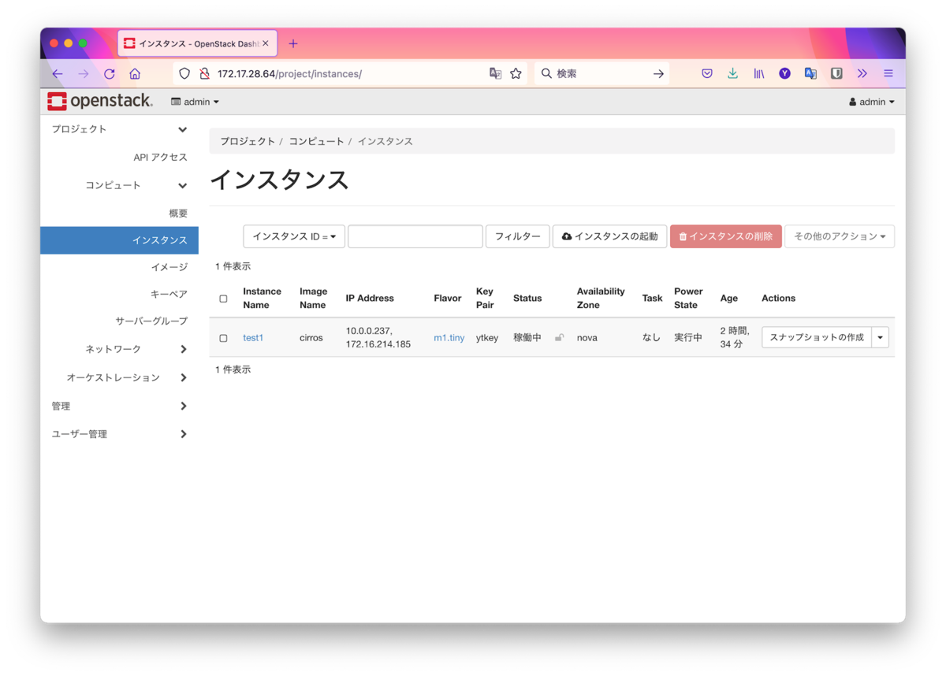Viewport: 946px width, 676px height.
Task: Click the browser 検索 search box
Action: click(602, 73)
